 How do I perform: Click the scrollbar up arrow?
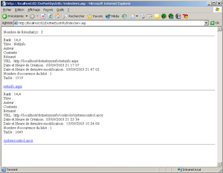point(219,29)
